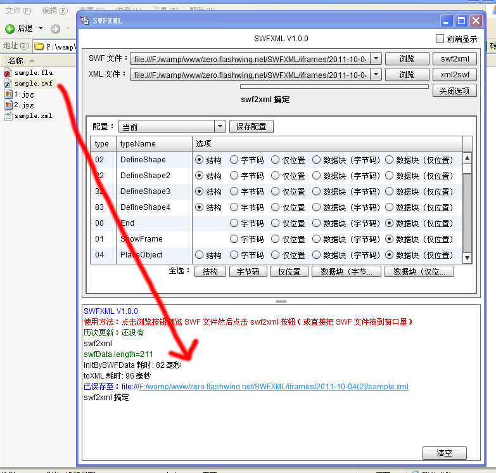The width and height of the screenshot is (496, 473).
Task: Select 仅位置 radio for DefineShape2 row
Action: pos(275,176)
